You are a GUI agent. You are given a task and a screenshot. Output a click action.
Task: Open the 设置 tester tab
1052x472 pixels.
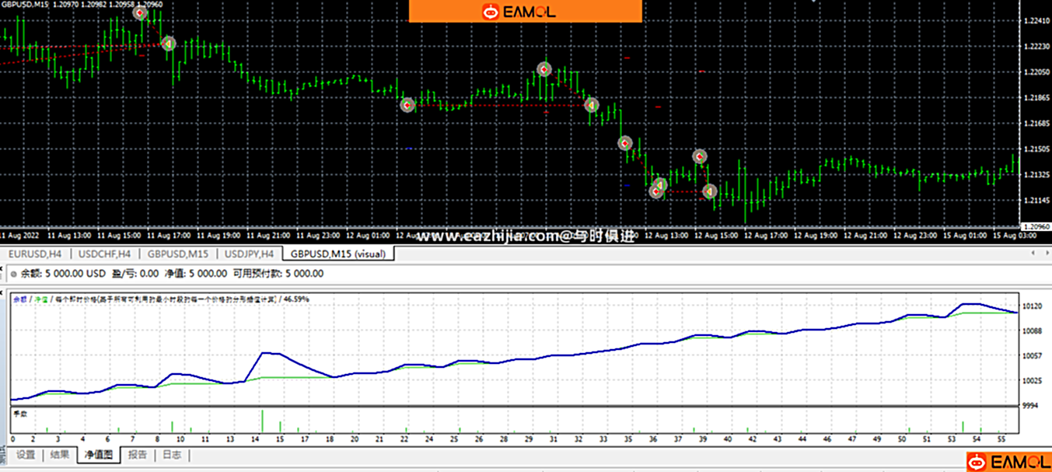click(x=26, y=455)
